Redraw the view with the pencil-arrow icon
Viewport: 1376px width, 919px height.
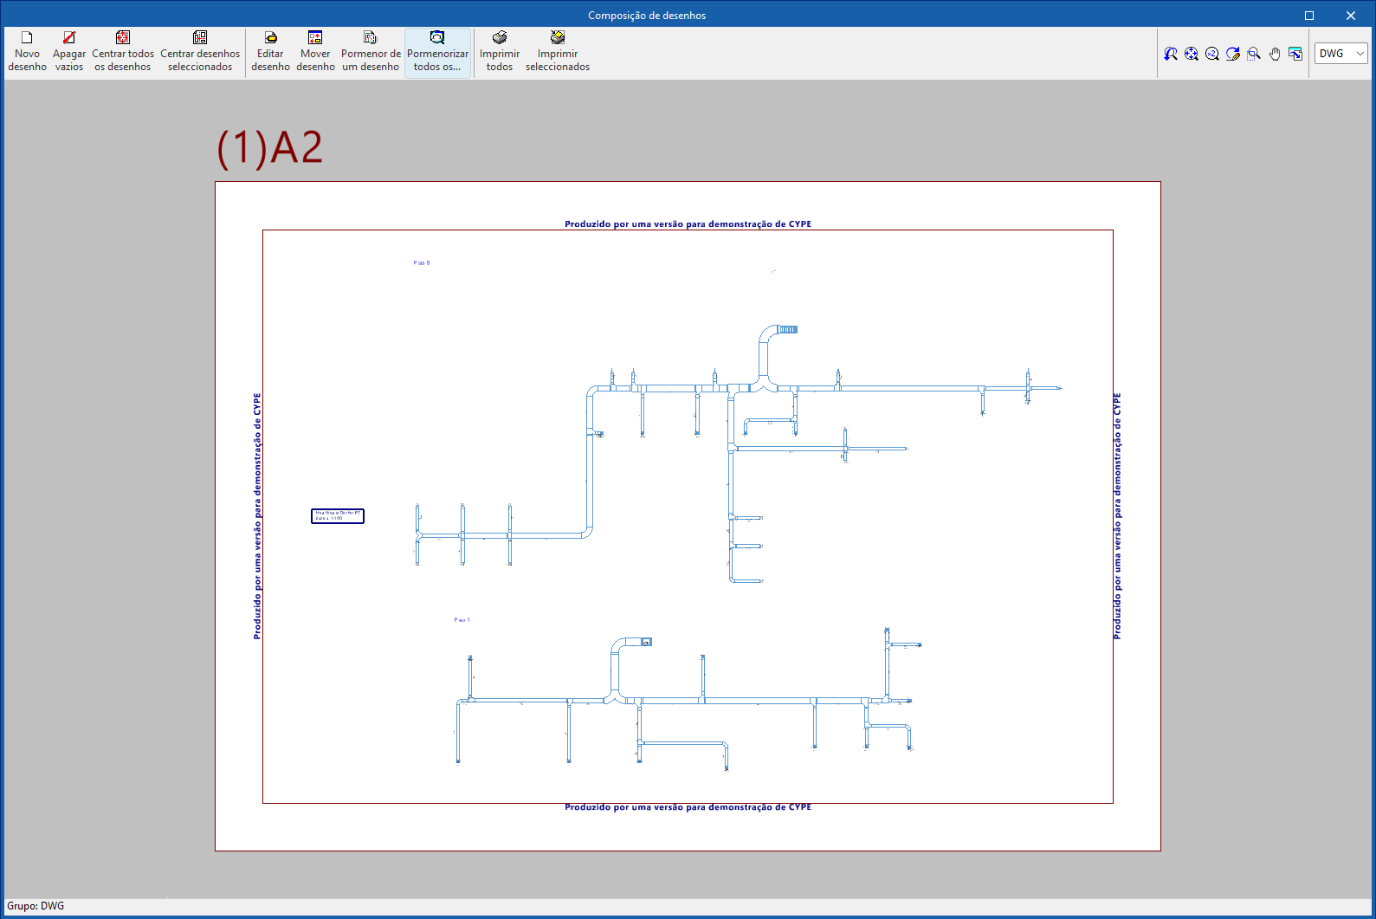pyautogui.click(x=1233, y=54)
